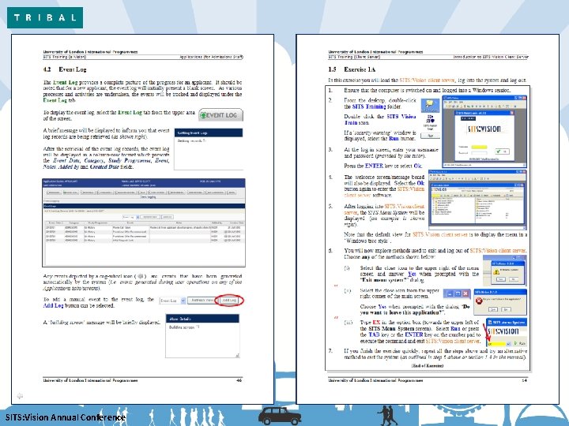569x426 pixels.
Task: Click the red "EX" text in step iii
Action: 376,322
